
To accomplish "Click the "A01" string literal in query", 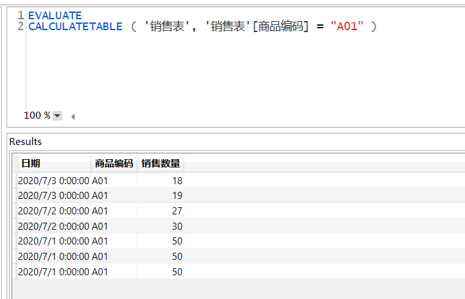I will [x=347, y=26].
